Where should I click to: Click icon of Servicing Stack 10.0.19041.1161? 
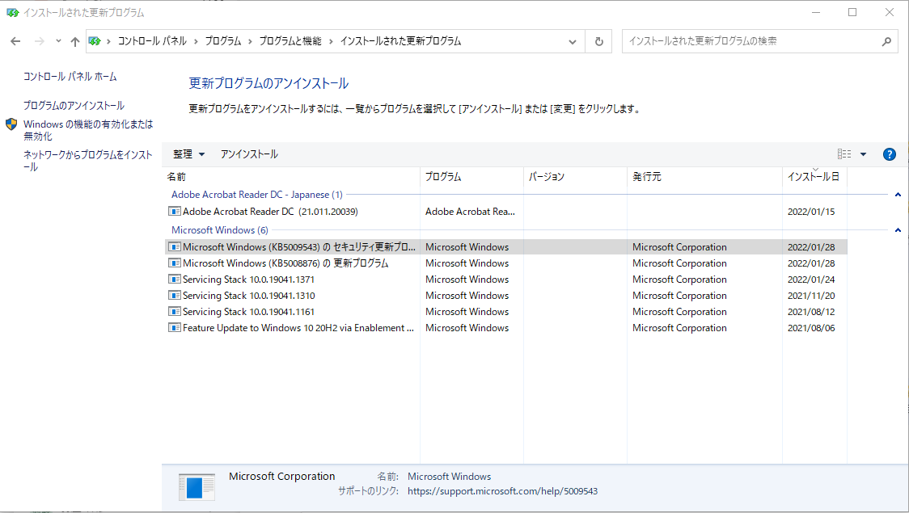point(175,312)
